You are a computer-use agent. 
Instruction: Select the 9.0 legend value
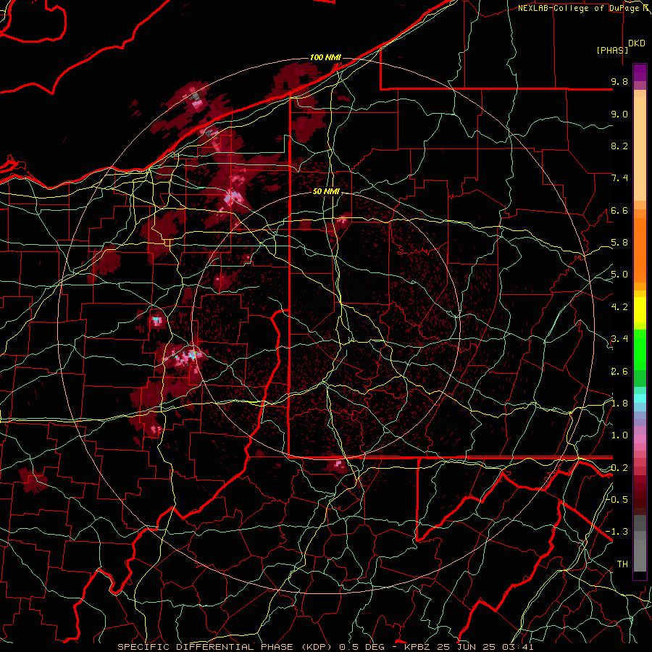point(619,114)
